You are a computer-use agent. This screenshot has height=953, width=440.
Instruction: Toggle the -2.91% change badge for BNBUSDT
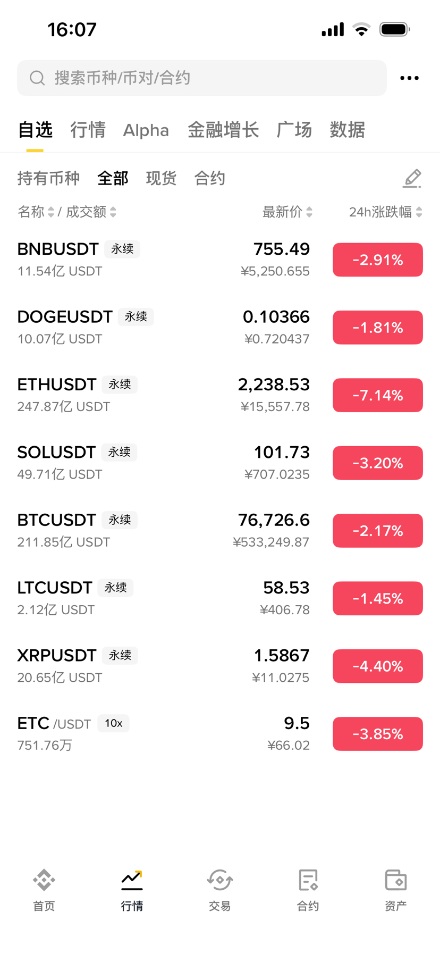[377, 260]
